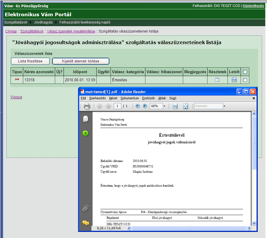The height and width of the screenshot is (238, 267).
Task: Click the PDF vertical scrollbar thumb
Action: 254,143
